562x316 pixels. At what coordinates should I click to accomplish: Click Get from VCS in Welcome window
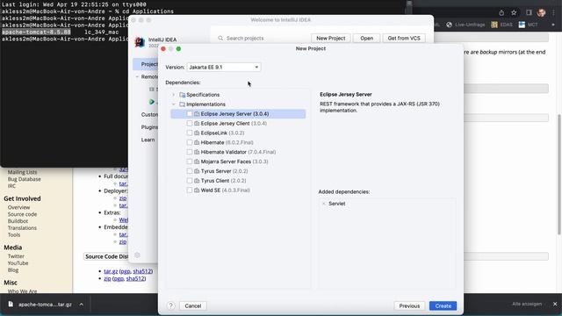[404, 39]
